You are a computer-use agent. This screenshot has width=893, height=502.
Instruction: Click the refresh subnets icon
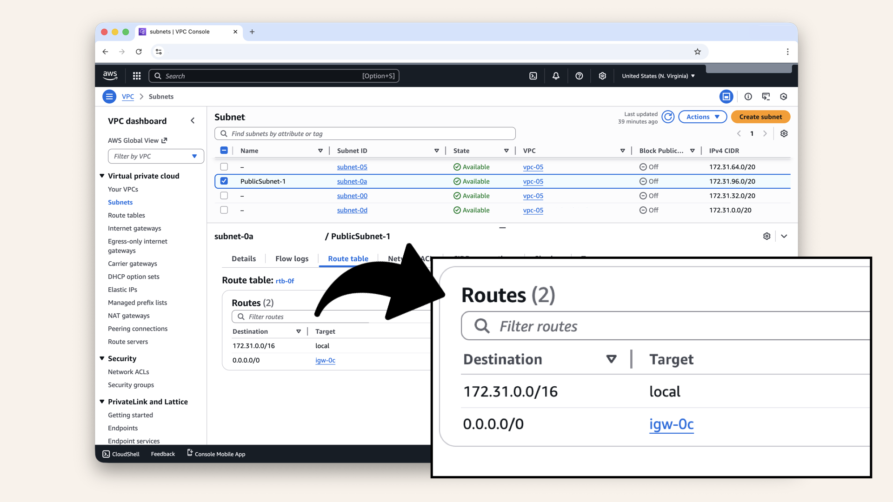(x=668, y=117)
